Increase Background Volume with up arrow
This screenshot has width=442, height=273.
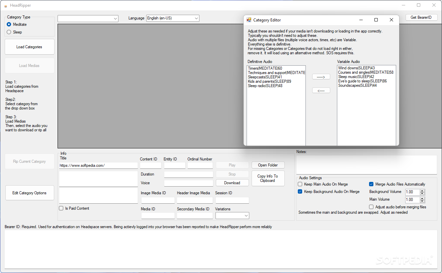(422, 191)
